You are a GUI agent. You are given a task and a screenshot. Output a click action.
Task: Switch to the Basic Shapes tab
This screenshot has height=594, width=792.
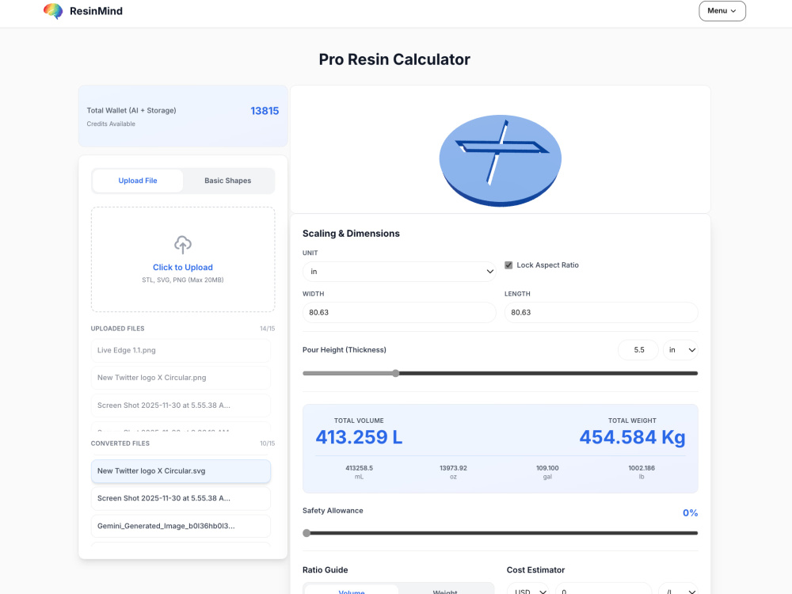[x=228, y=181]
